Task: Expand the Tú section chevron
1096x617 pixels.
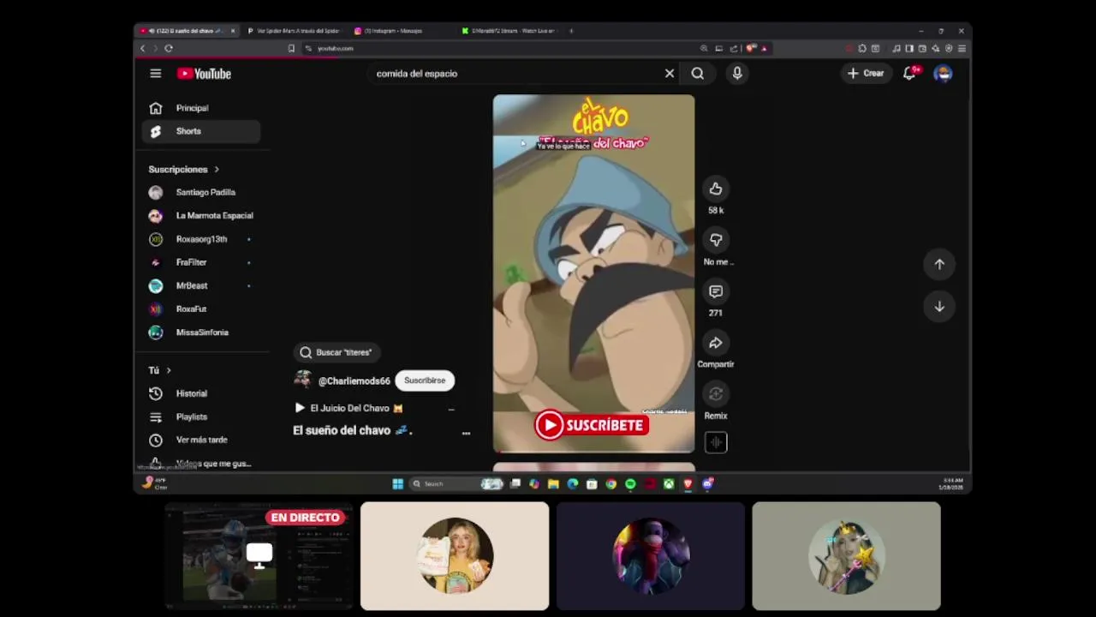Action: (169, 370)
